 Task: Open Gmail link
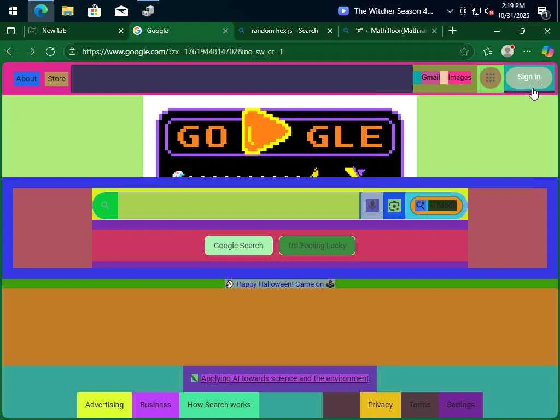(430, 78)
